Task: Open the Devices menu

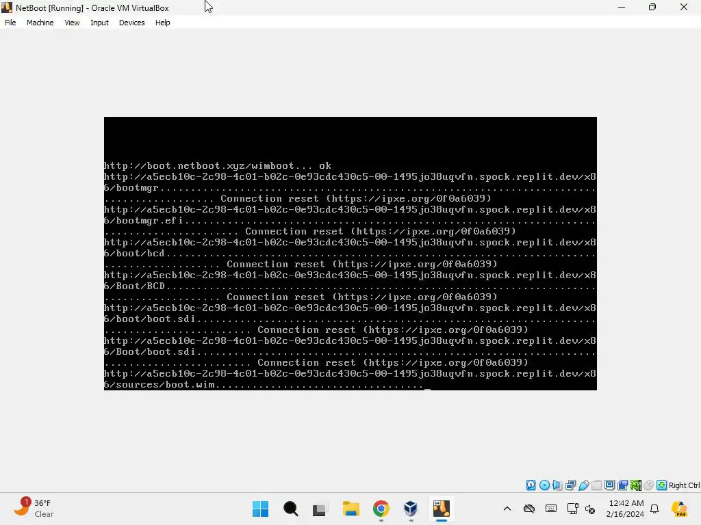Action: (131, 23)
